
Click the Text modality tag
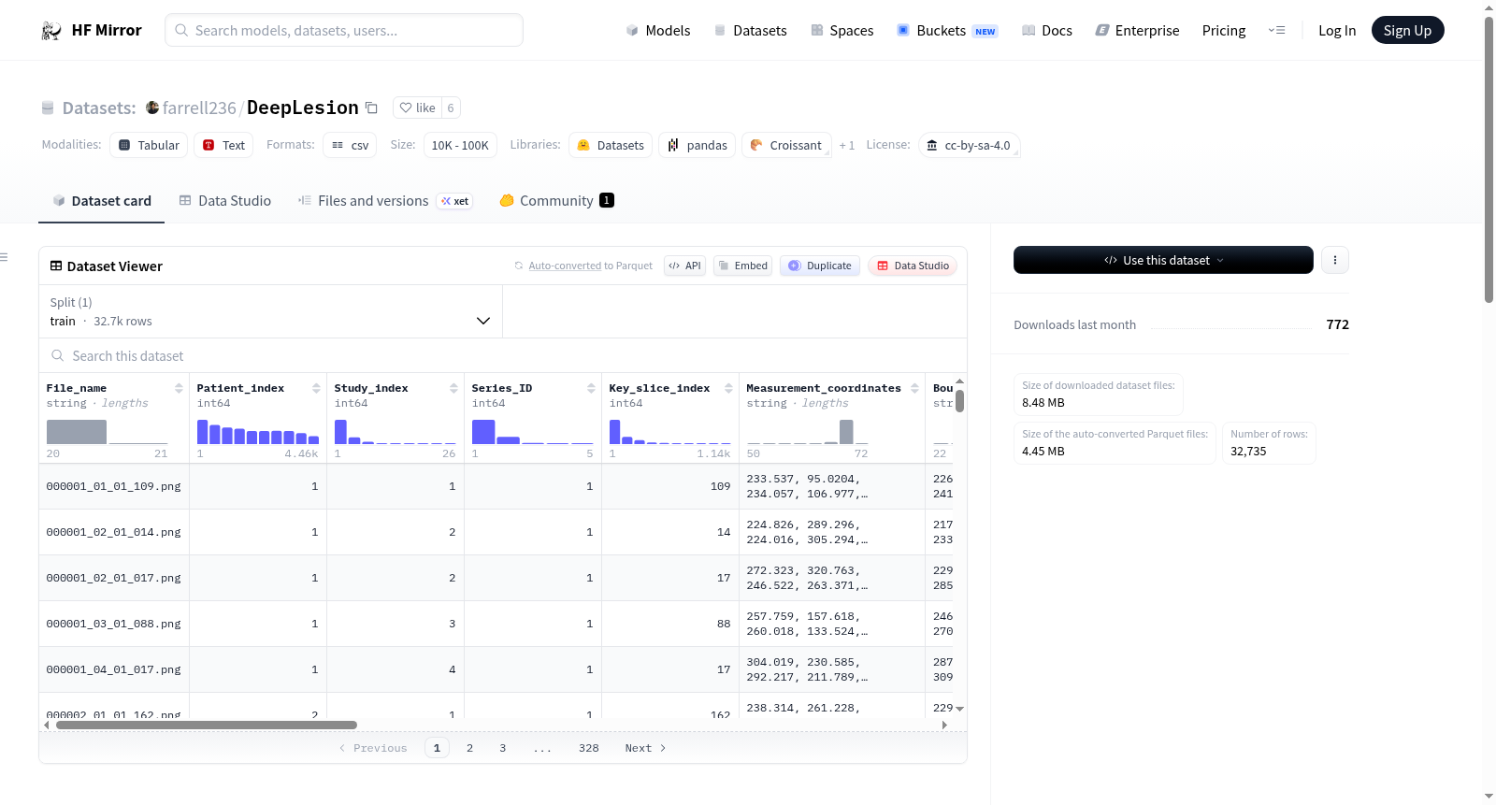[223, 146]
